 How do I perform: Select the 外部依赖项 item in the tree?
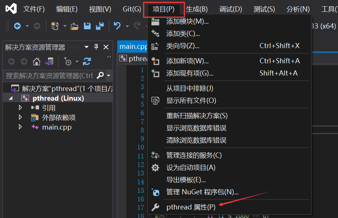pyautogui.click(x=59, y=117)
